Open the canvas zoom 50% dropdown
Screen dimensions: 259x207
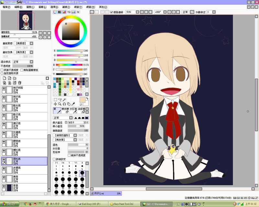point(137,12)
